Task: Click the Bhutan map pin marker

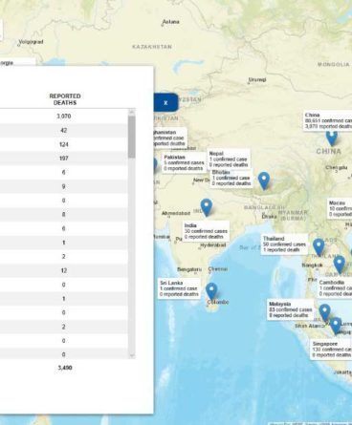Action: 264,181
